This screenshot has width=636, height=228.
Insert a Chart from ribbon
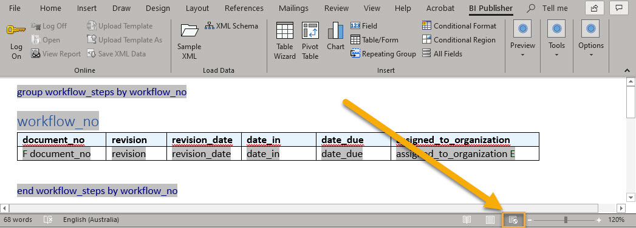click(x=335, y=30)
